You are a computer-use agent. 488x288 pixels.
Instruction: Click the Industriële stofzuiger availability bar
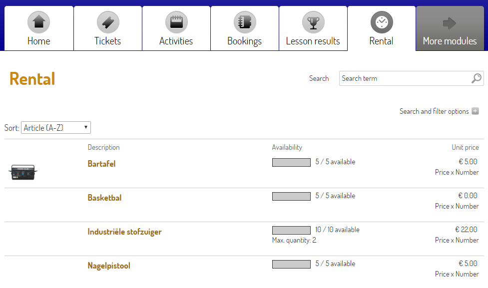(x=291, y=230)
